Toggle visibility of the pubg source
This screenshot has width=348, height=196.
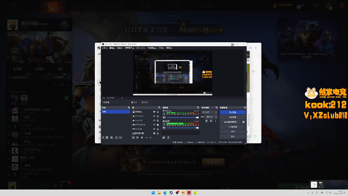click(x=154, y=121)
